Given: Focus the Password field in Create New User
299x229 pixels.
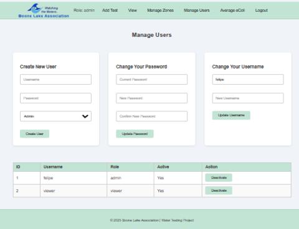Looking at the screenshot, I should (x=55, y=98).
